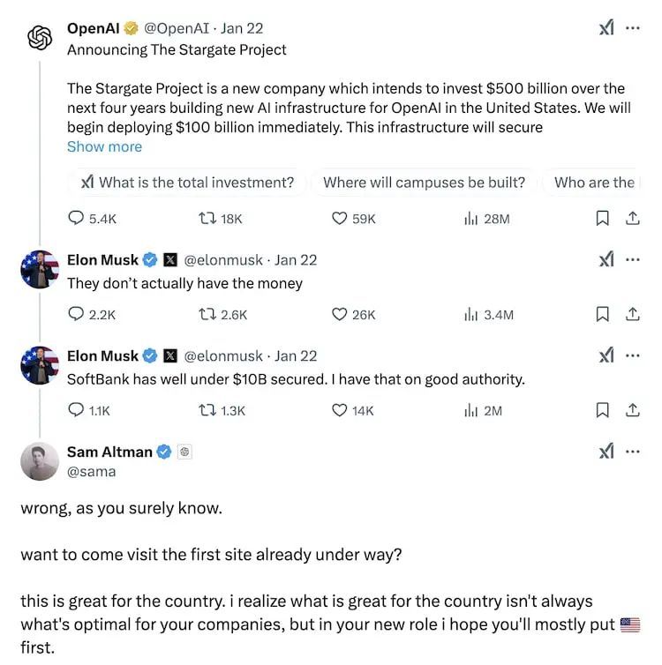Like 'They don't actually have the money' reply

pyautogui.click(x=339, y=314)
